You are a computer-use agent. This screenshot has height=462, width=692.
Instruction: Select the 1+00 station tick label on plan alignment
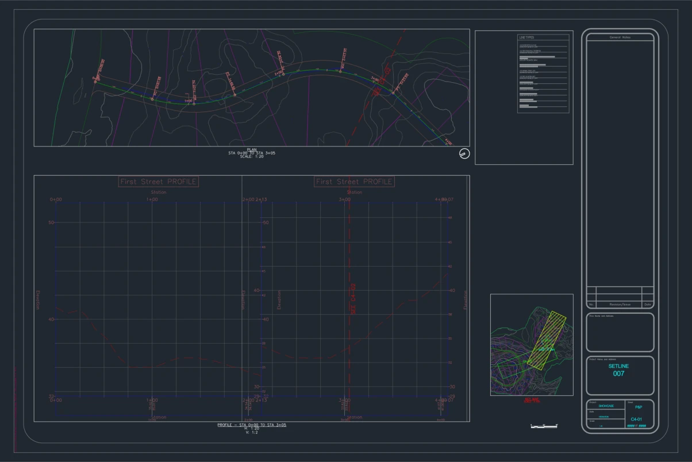point(188,101)
